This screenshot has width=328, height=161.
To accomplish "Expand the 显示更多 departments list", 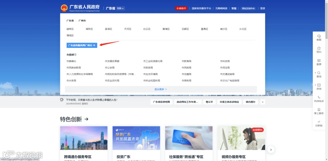I will 161,89.
